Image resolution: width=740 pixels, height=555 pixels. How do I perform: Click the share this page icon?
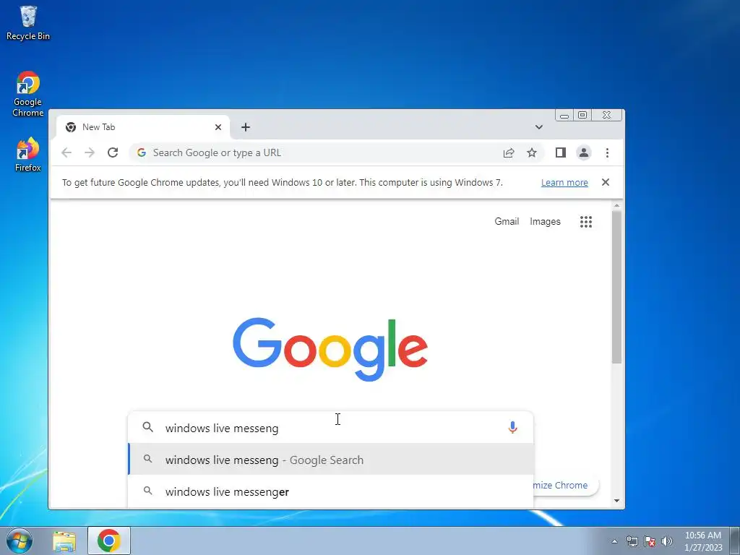(509, 152)
